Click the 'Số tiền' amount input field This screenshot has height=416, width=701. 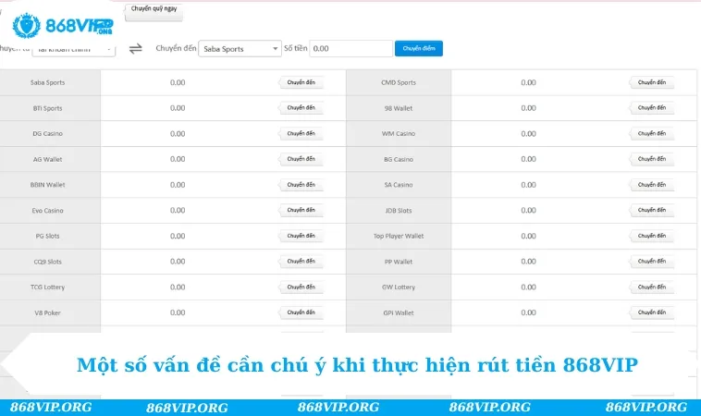(350, 49)
